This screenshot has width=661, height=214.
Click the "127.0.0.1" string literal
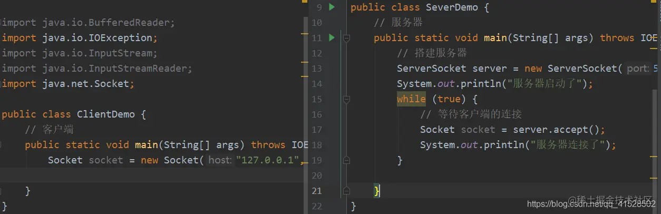pos(267,160)
